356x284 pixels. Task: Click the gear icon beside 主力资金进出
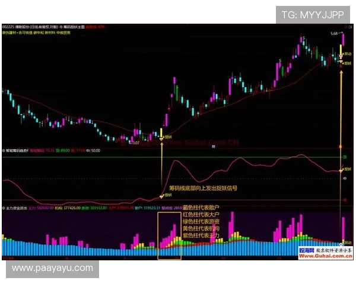tap(4, 208)
